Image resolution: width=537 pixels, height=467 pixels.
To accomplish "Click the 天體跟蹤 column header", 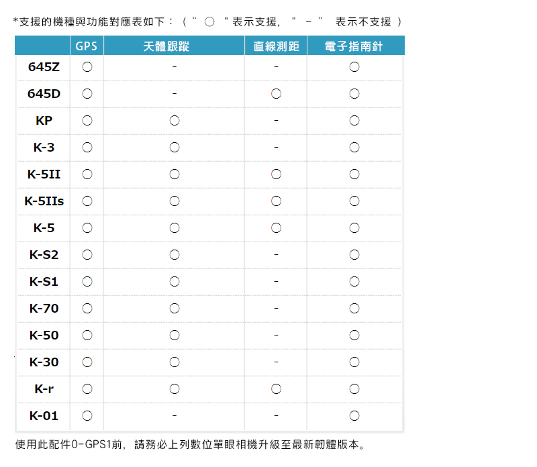I will [166, 46].
